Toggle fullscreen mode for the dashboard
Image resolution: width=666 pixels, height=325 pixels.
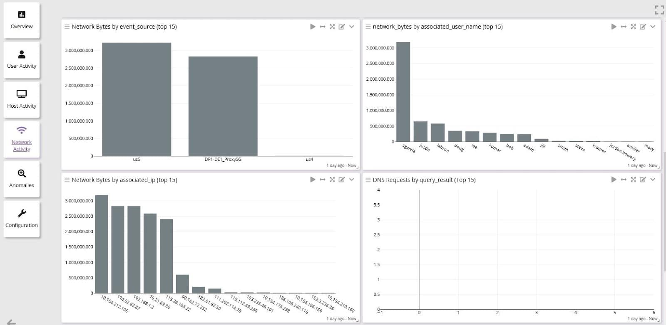pos(659,10)
